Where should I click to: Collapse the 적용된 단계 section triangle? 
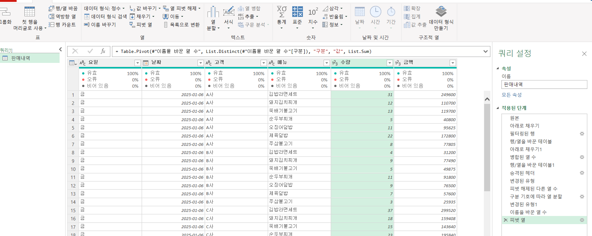tap(498, 108)
